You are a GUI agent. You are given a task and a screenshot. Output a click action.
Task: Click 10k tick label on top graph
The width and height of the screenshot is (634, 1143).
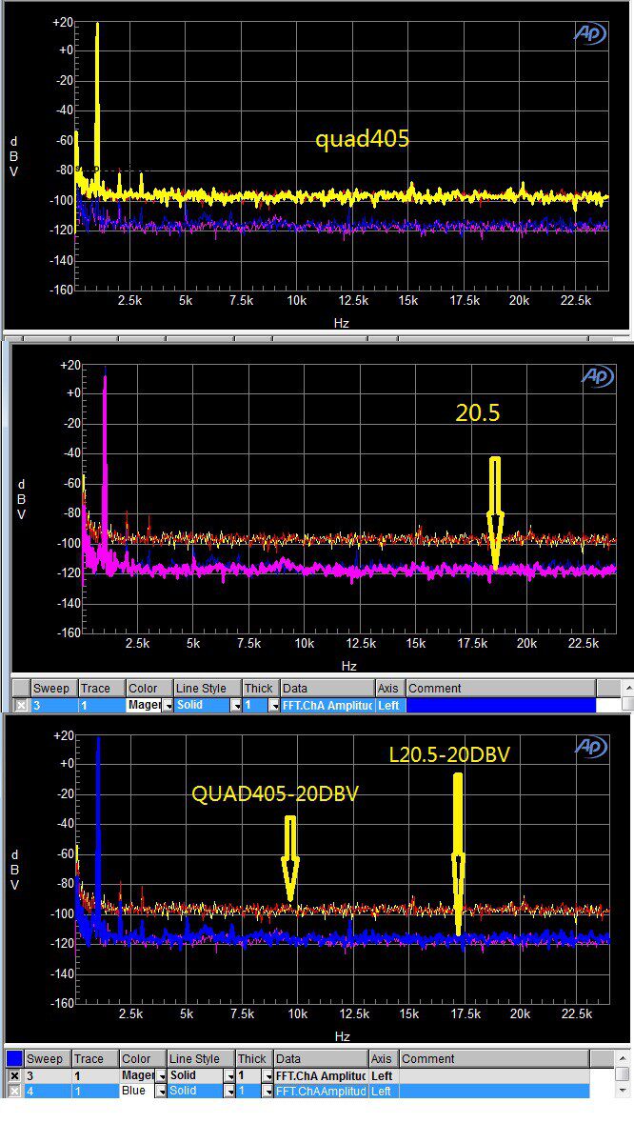[x=296, y=299]
